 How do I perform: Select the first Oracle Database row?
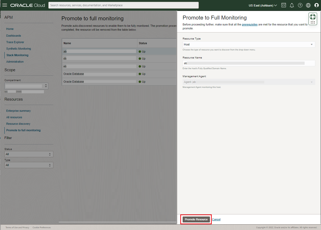click(119, 74)
